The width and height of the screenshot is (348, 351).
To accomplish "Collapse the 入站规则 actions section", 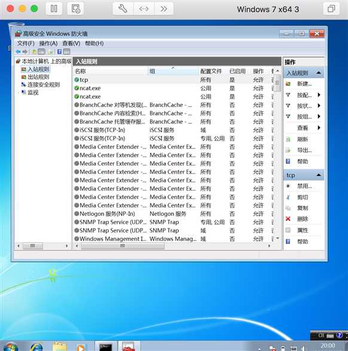I will pyautogui.click(x=319, y=73).
